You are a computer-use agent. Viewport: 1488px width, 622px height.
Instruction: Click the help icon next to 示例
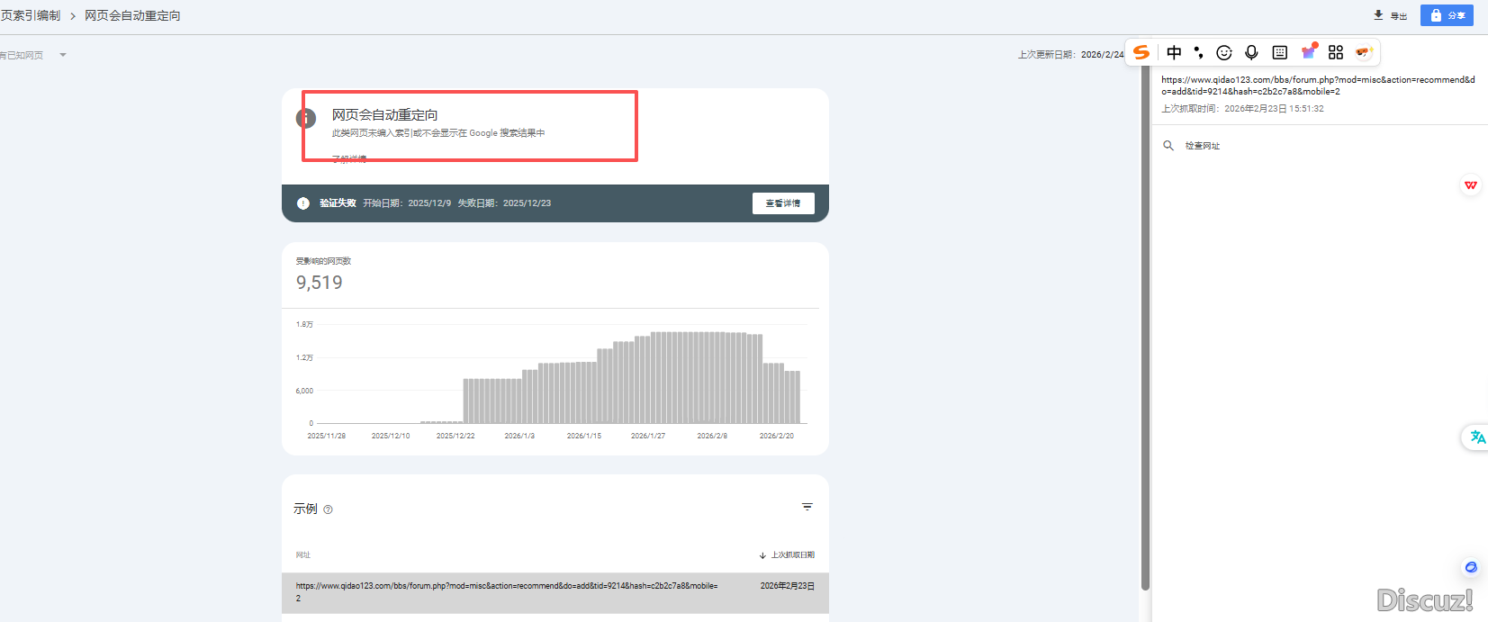pyautogui.click(x=328, y=509)
